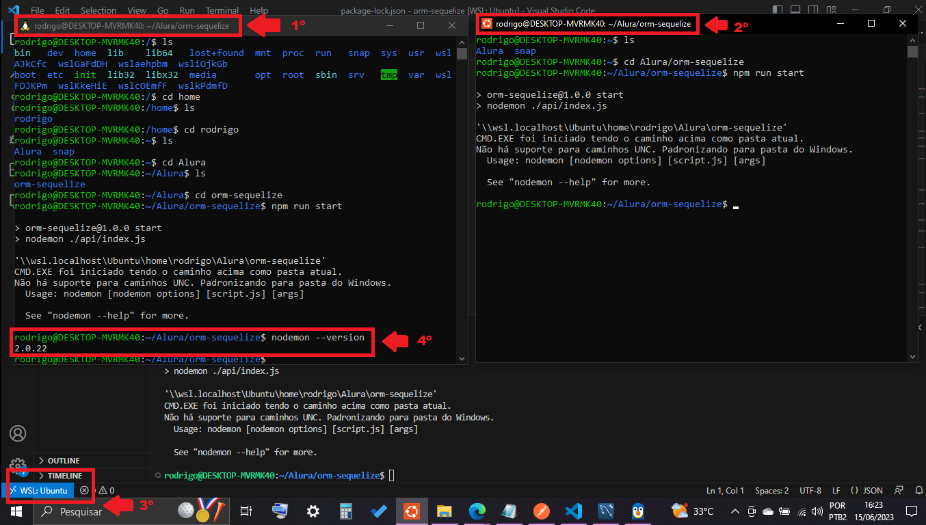Click right terminal scrollbar down arrow

(x=912, y=355)
